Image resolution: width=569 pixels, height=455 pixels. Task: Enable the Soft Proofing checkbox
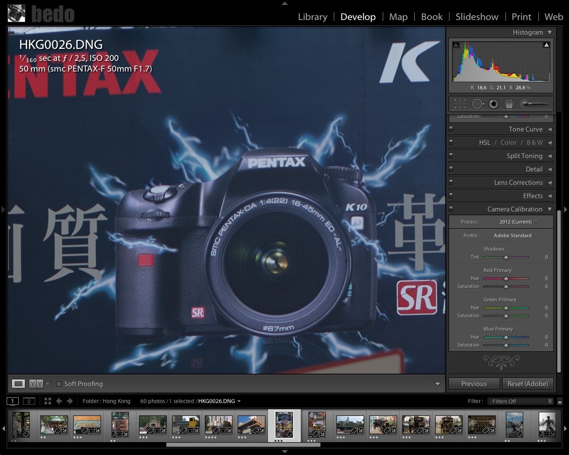[x=59, y=384]
